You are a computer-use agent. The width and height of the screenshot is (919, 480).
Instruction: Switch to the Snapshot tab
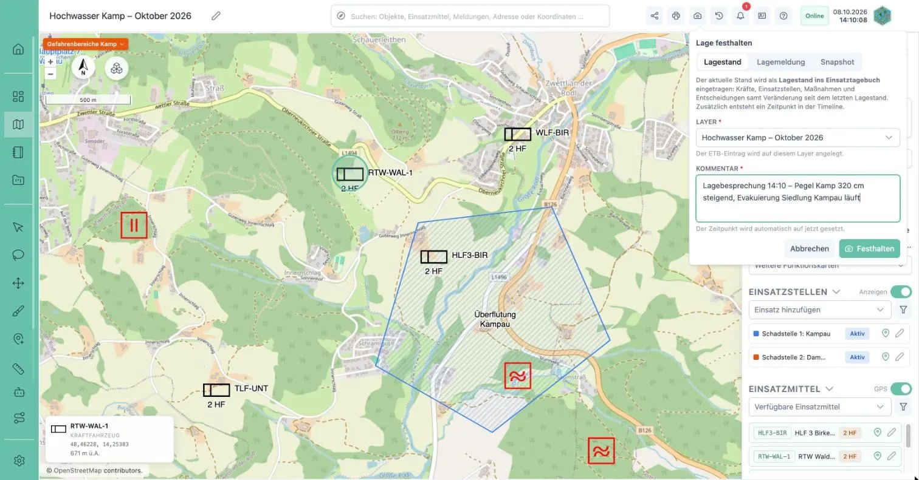837,62
